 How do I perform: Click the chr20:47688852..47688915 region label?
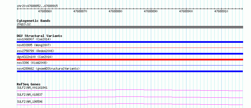click(x=37, y=6)
